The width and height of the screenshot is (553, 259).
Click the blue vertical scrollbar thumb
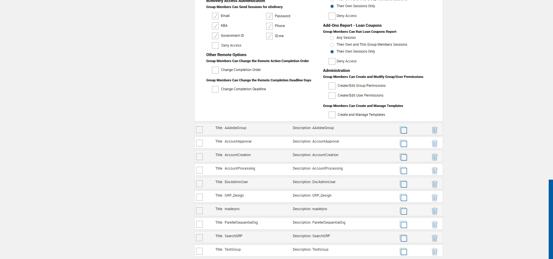pos(551,219)
